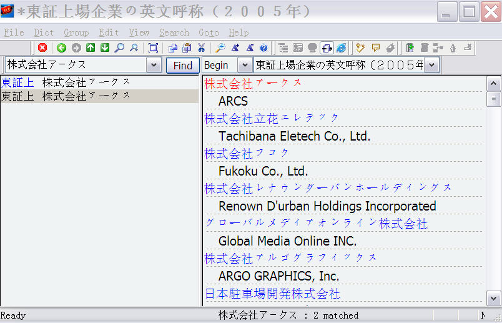Expand the search word history dropdown arrow

coord(154,65)
